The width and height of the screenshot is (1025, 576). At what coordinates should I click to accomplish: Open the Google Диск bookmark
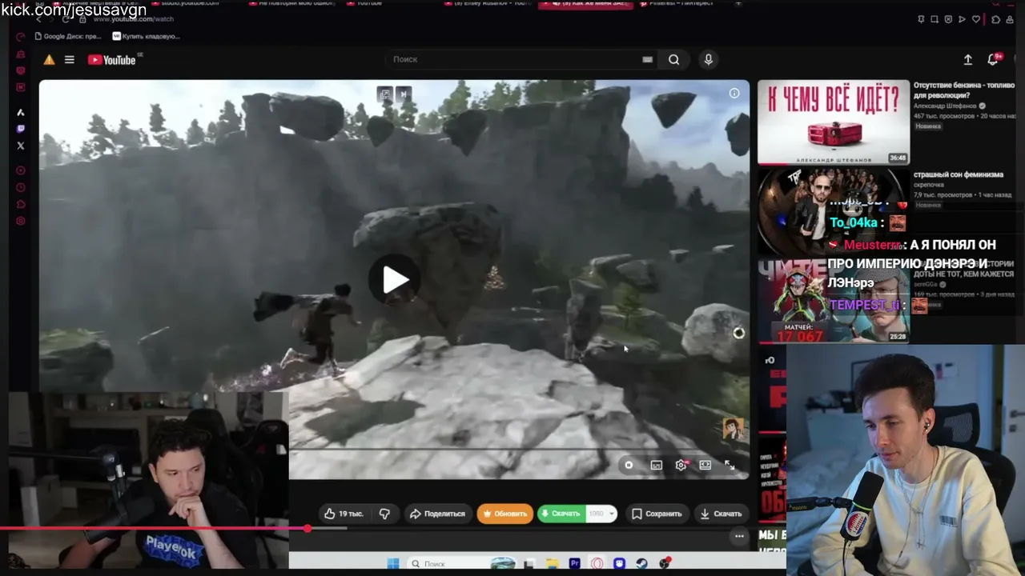click(x=68, y=36)
